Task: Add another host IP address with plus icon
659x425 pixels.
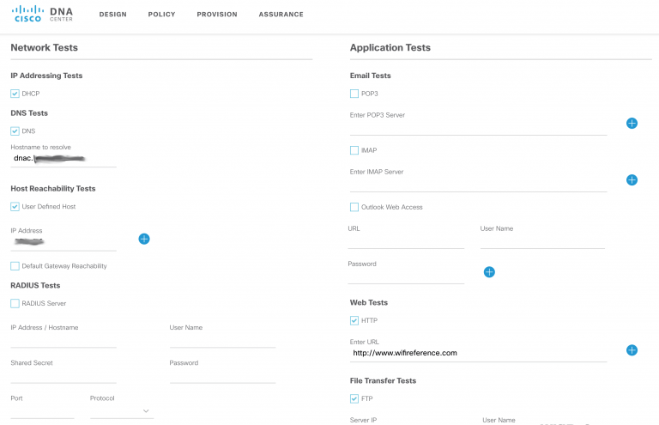Action: coord(144,239)
